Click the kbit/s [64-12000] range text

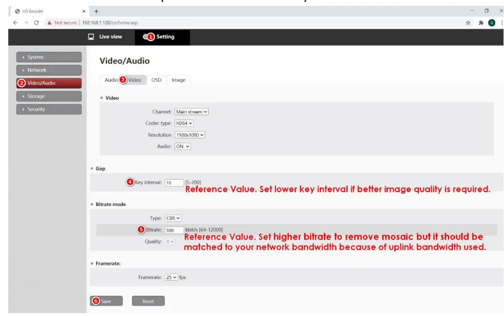(x=204, y=230)
